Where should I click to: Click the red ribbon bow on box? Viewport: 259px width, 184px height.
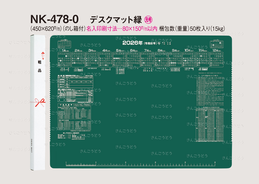click(39, 102)
